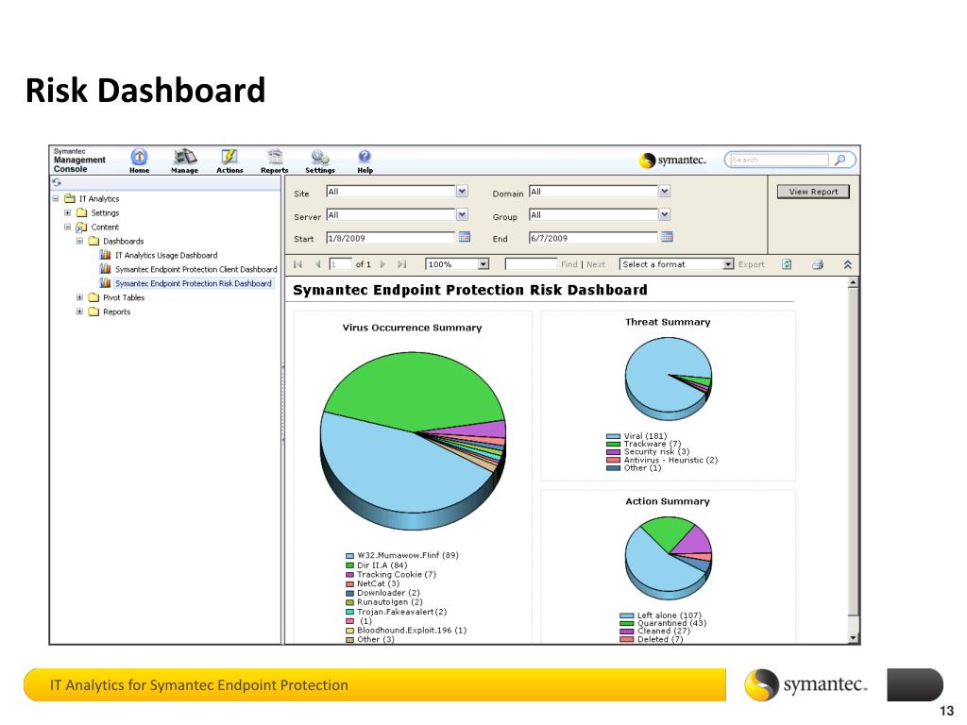The width and height of the screenshot is (967, 725).
Task: Refresh the report with toolbar icon
Action: [787, 264]
